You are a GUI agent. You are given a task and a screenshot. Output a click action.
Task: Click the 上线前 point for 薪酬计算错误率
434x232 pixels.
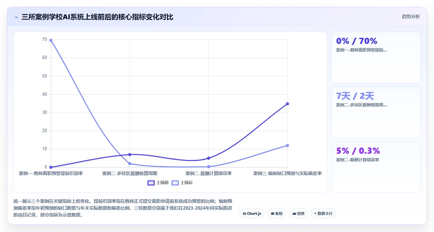click(208, 158)
